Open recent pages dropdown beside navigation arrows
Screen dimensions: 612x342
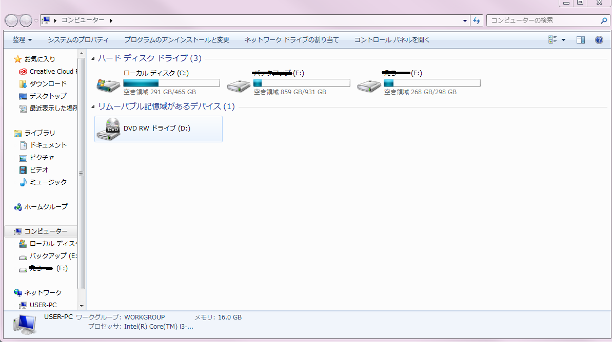tap(36, 20)
